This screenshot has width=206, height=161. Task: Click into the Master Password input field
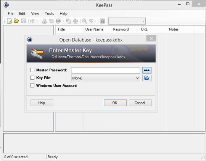click(x=106, y=70)
